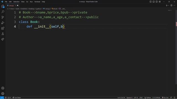Open notifications bell icon
This screenshot has width=177, height=99.
pyautogui.click(x=175, y=98)
